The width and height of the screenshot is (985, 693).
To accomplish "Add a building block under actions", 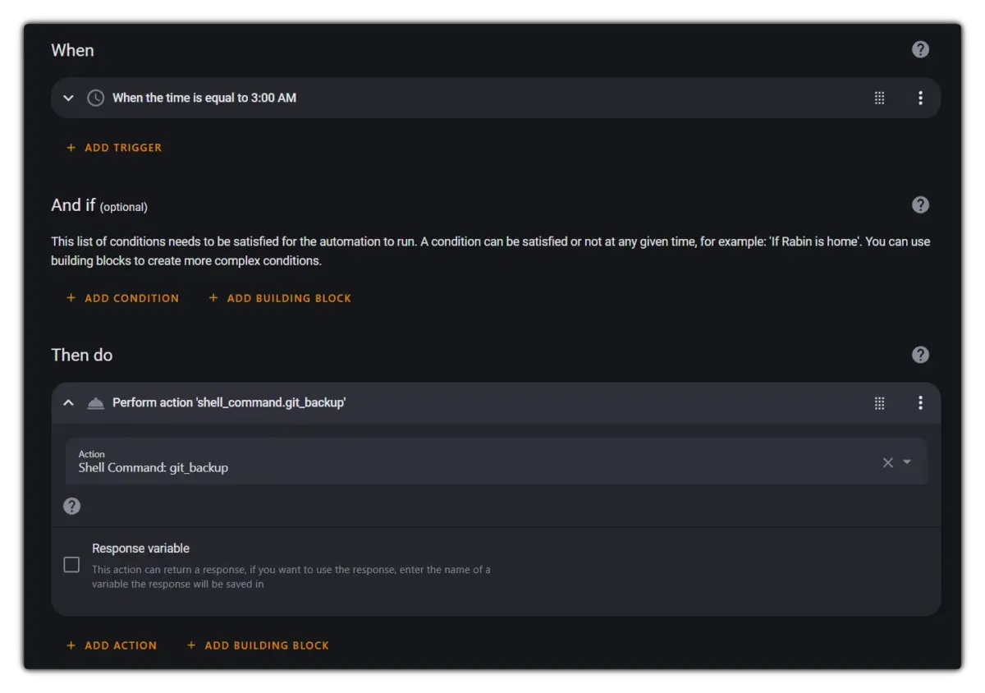I will pos(258,645).
